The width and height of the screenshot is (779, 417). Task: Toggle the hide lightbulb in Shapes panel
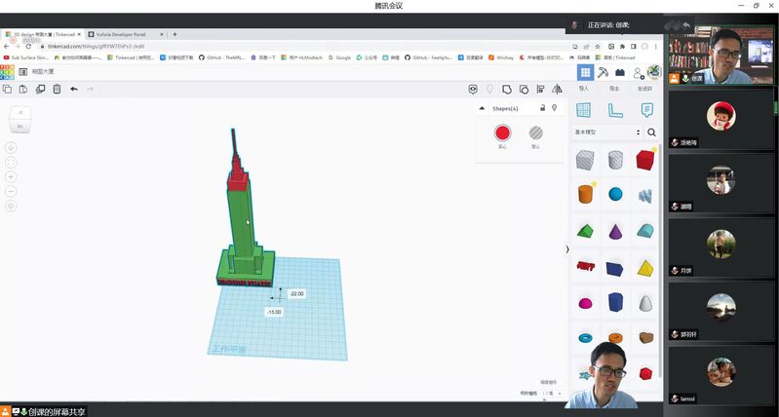[x=554, y=108]
